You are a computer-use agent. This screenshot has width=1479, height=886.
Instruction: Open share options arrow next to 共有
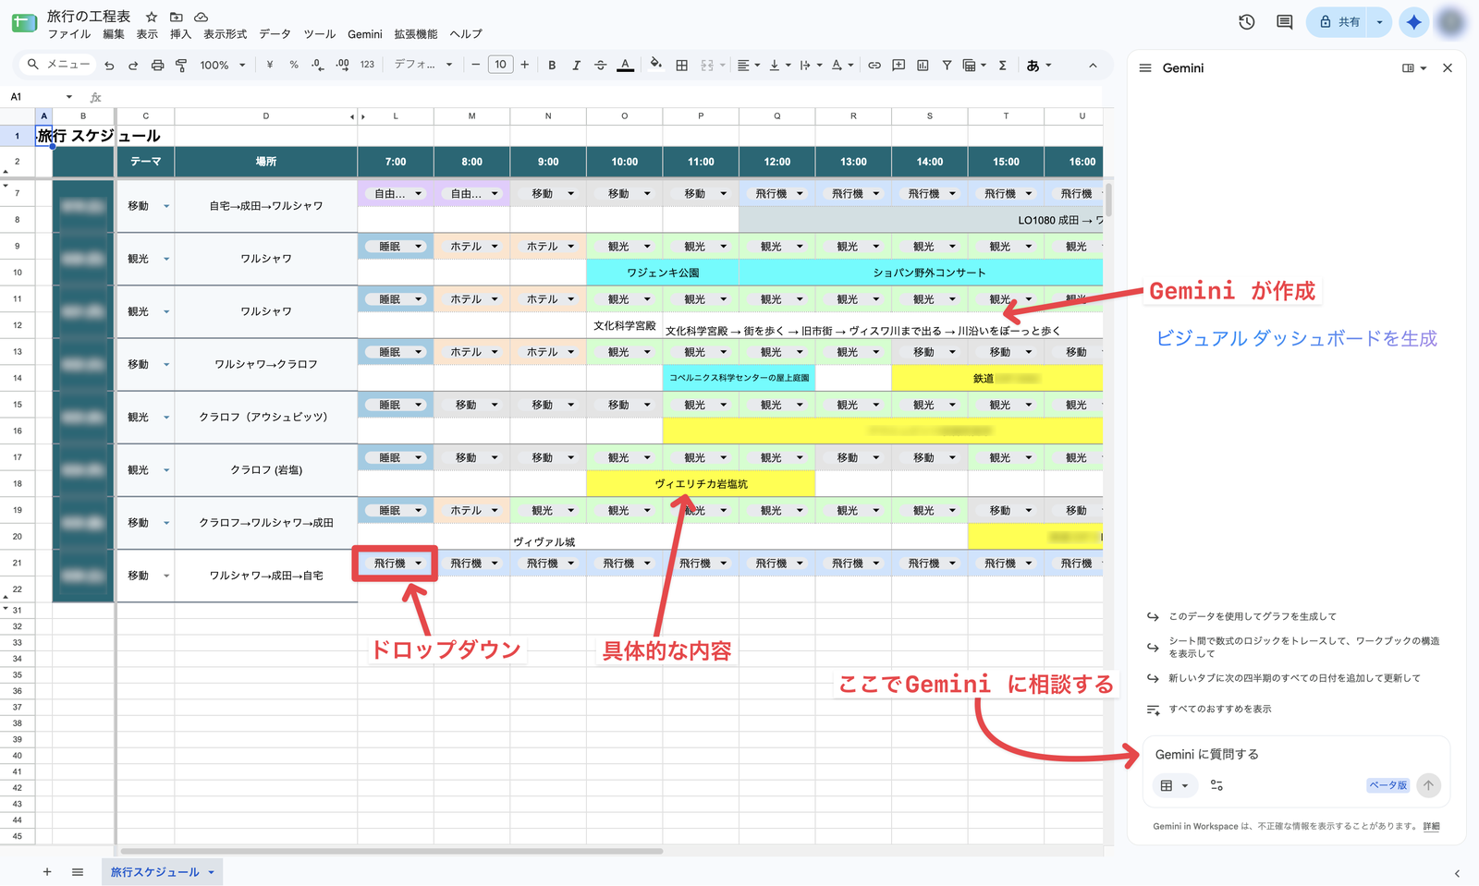(x=1379, y=22)
